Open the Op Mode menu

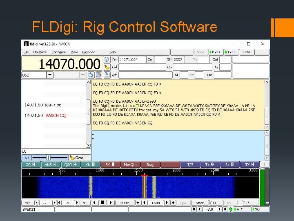click(40, 52)
